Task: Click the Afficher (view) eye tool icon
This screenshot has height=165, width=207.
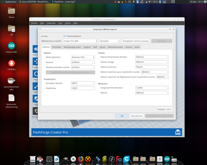Action: [35, 49]
